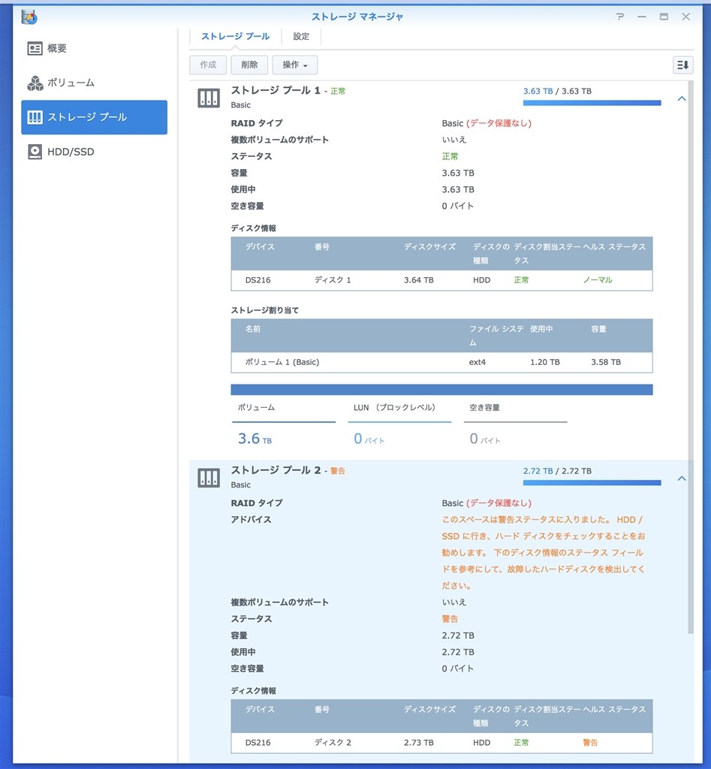Click the 1.20 TB used value cell

coord(545,362)
